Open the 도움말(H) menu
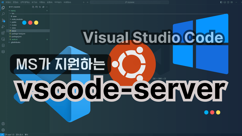242x136 pixels. coord(67,2)
